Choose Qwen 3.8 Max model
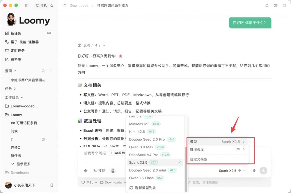 click(155, 147)
